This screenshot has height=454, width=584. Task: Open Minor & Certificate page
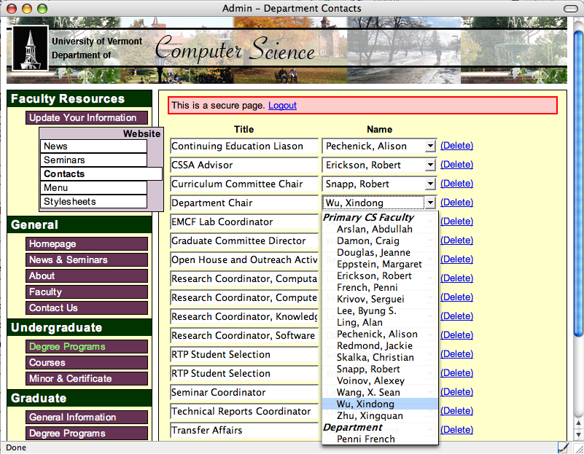coord(87,378)
